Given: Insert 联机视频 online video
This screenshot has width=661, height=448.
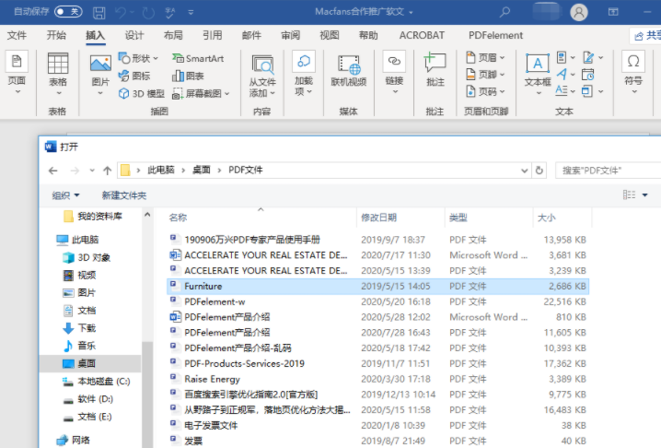Looking at the screenshot, I should 349,70.
